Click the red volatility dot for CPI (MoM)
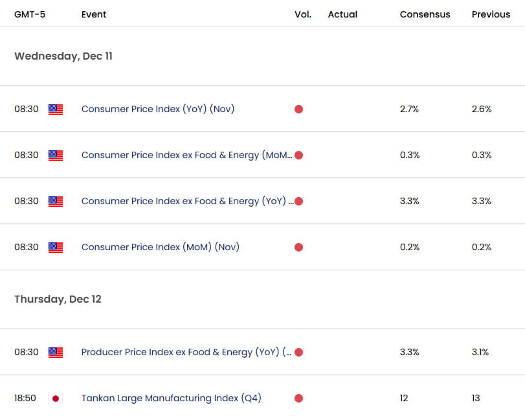525x420 pixels. (x=298, y=247)
